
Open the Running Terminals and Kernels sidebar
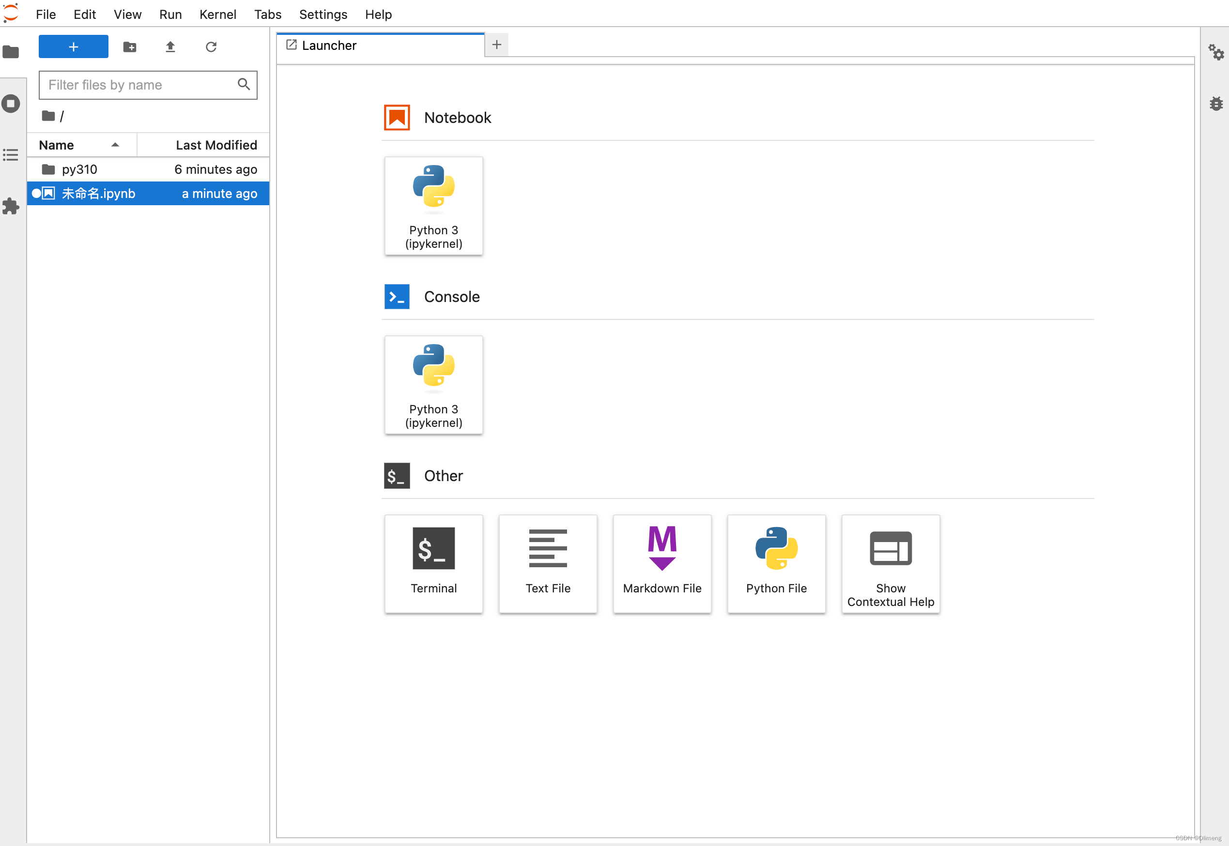(11, 104)
